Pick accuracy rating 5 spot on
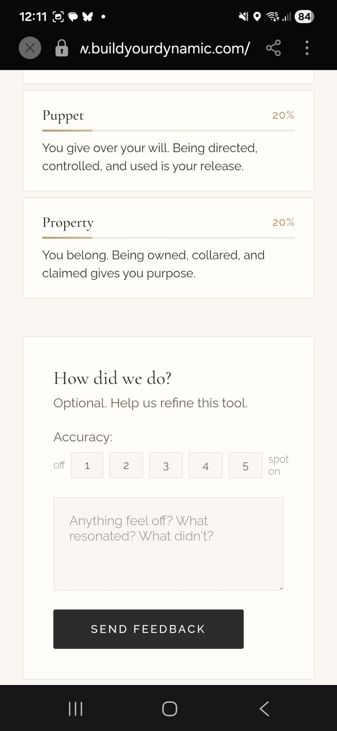Screen dimensions: 337x731 click(245, 465)
